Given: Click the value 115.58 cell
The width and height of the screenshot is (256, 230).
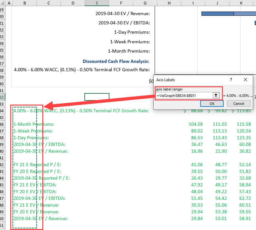Looking at the screenshot, I should pos(244,124).
